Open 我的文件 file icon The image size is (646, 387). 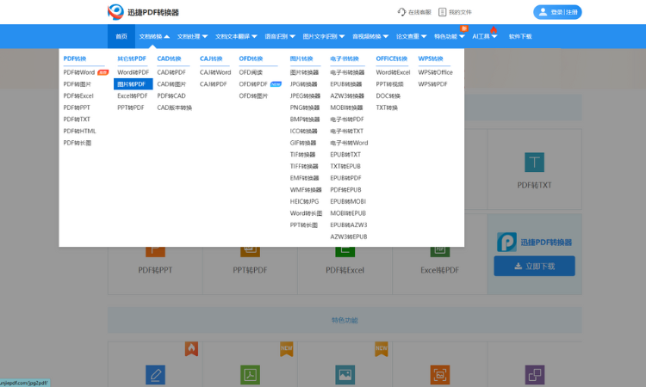click(443, 12)
